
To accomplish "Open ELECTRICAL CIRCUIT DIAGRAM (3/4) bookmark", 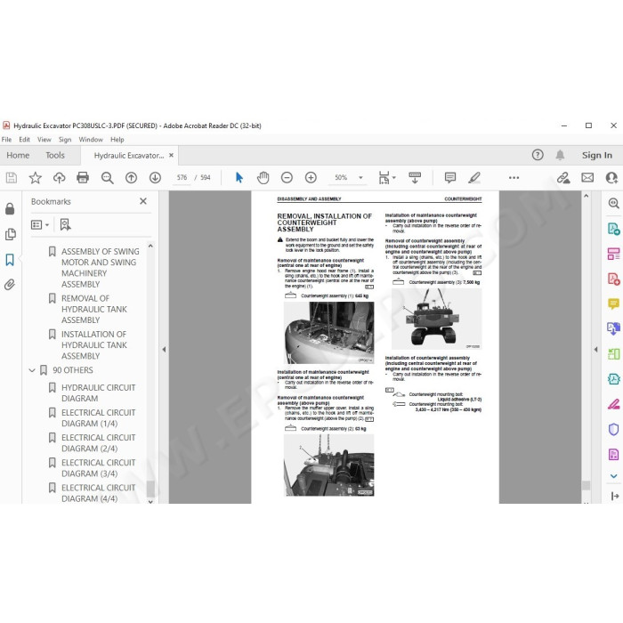I will (x=98, y=468).
